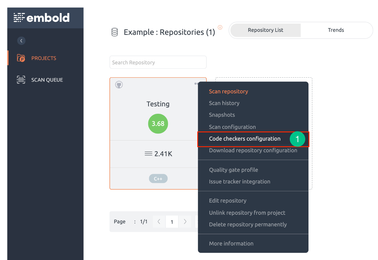Select Scan repository from the menu
Screen dimensions: 378x260
pos(228,91)
